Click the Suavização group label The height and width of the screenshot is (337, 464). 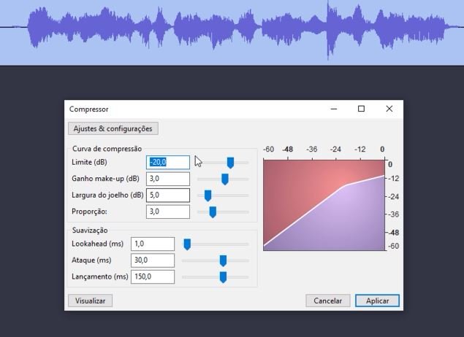coord(90,231)
